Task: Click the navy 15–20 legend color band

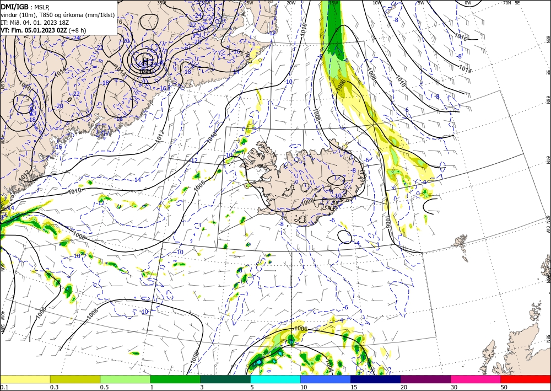Action: coord(376,379)
